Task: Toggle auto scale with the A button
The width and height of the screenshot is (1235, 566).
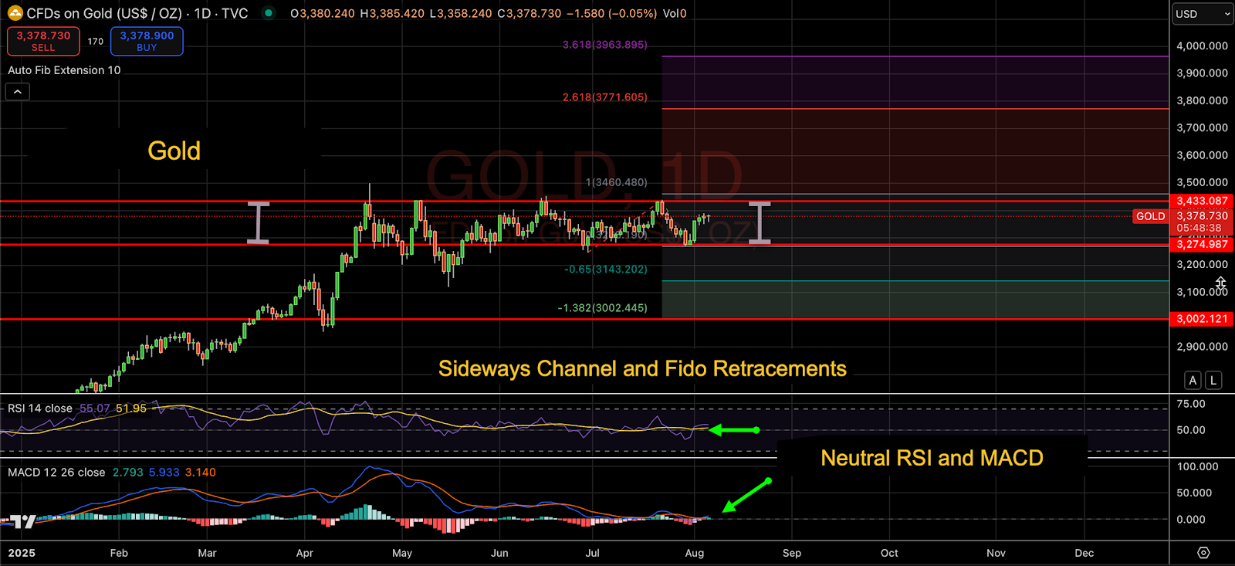Action: pyautogui.click(x=1193, y=380)
